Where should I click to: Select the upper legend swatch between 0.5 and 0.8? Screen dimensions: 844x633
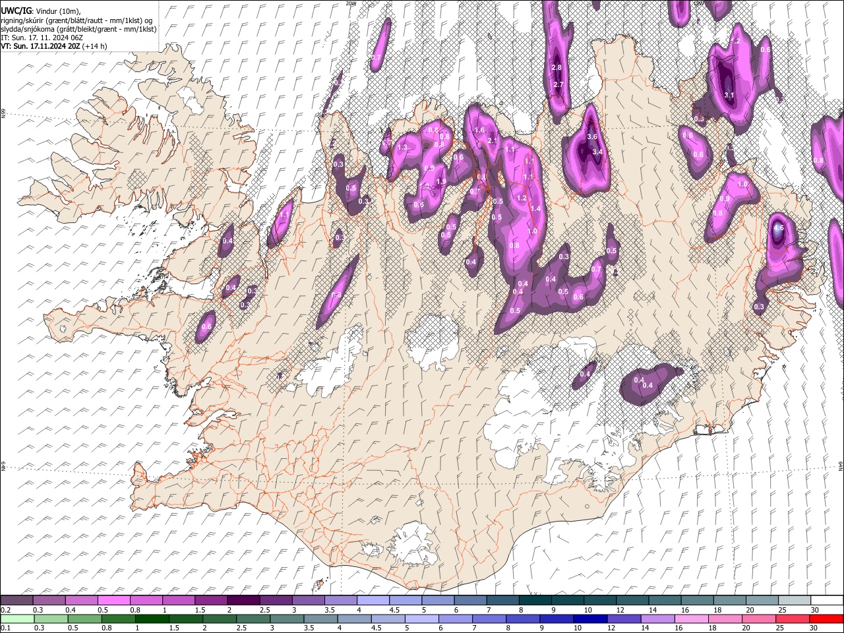pos(114,600)
